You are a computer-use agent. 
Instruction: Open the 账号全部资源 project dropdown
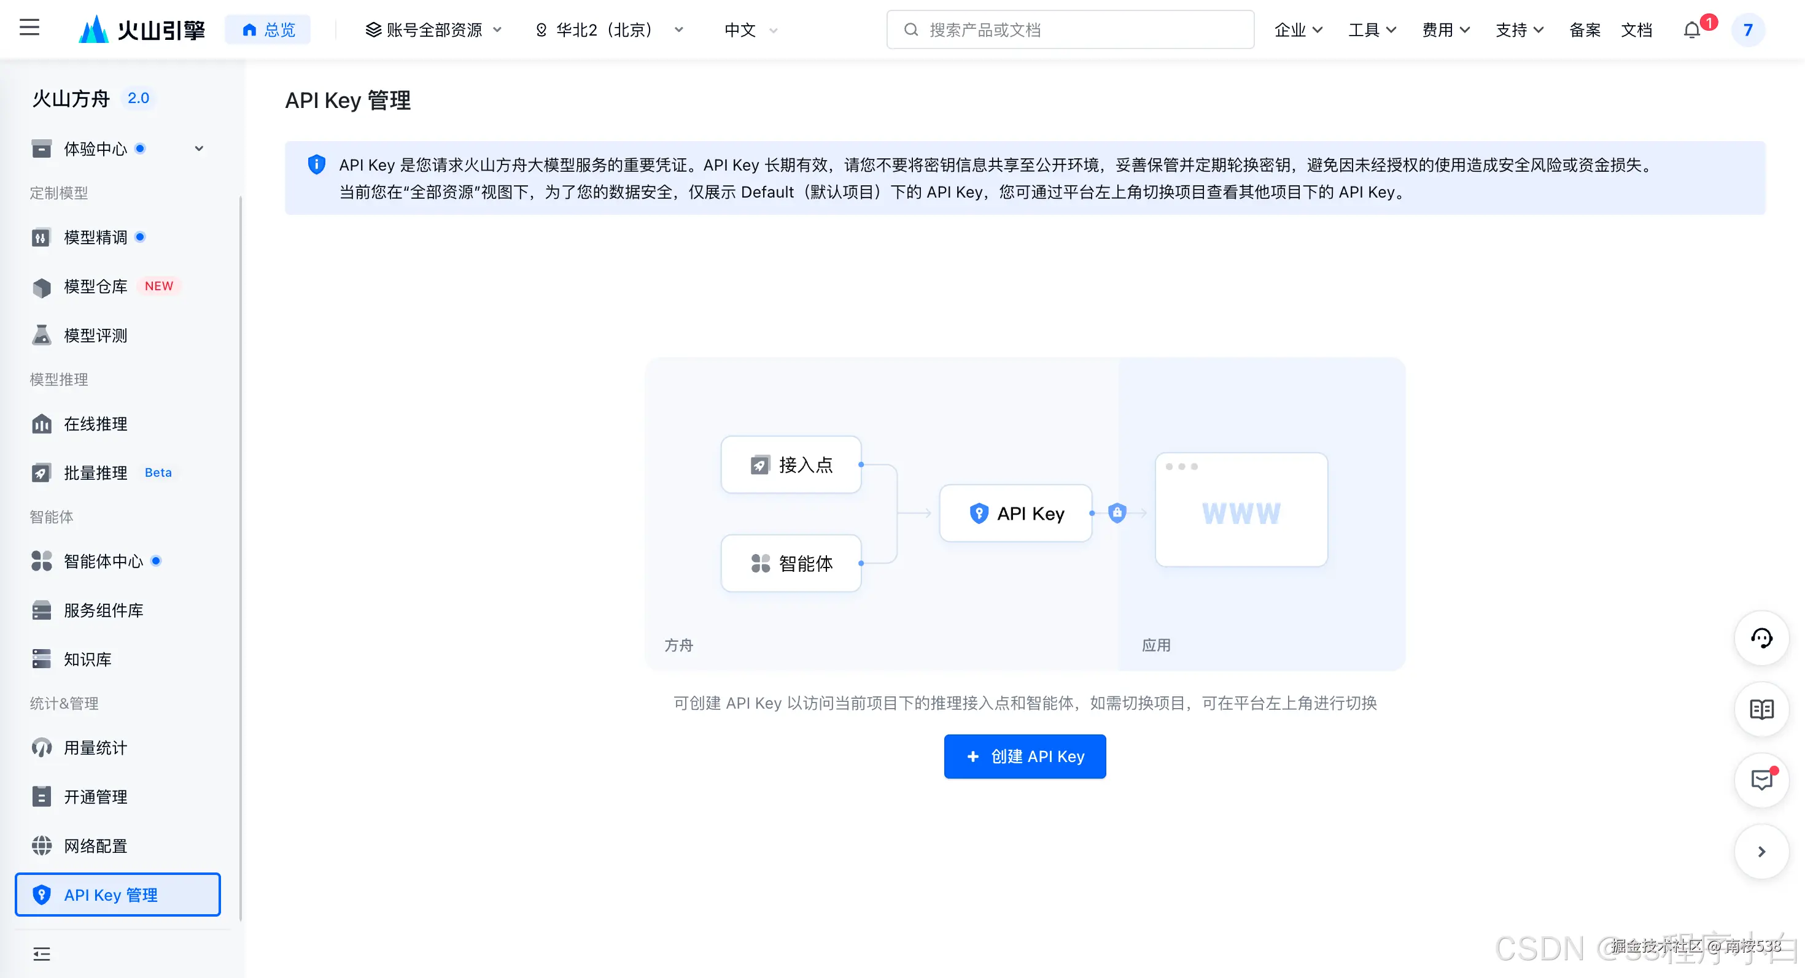[433, 30]
